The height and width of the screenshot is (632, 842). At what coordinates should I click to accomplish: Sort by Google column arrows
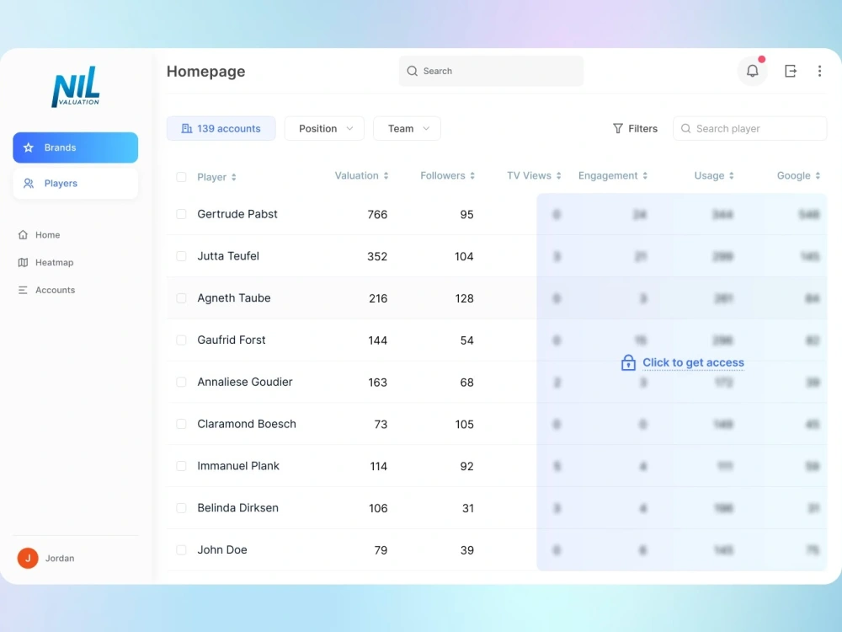(818, 176)
